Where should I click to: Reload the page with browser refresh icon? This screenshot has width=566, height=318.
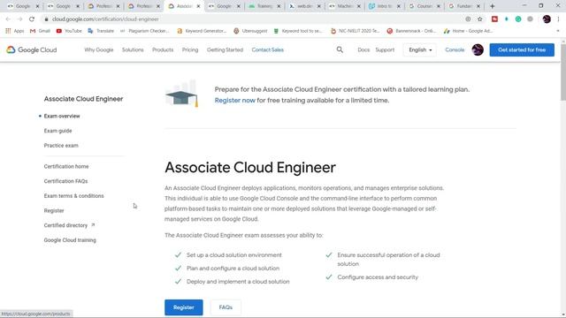32,19
